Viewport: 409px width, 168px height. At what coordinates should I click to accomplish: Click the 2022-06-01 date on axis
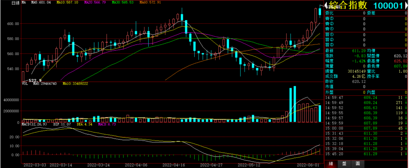(x=309, y=165)
